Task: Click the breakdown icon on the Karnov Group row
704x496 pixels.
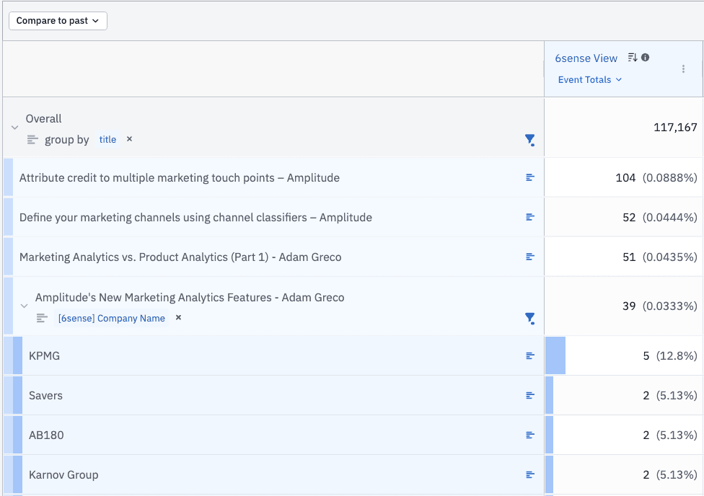Action: point(530,474)
